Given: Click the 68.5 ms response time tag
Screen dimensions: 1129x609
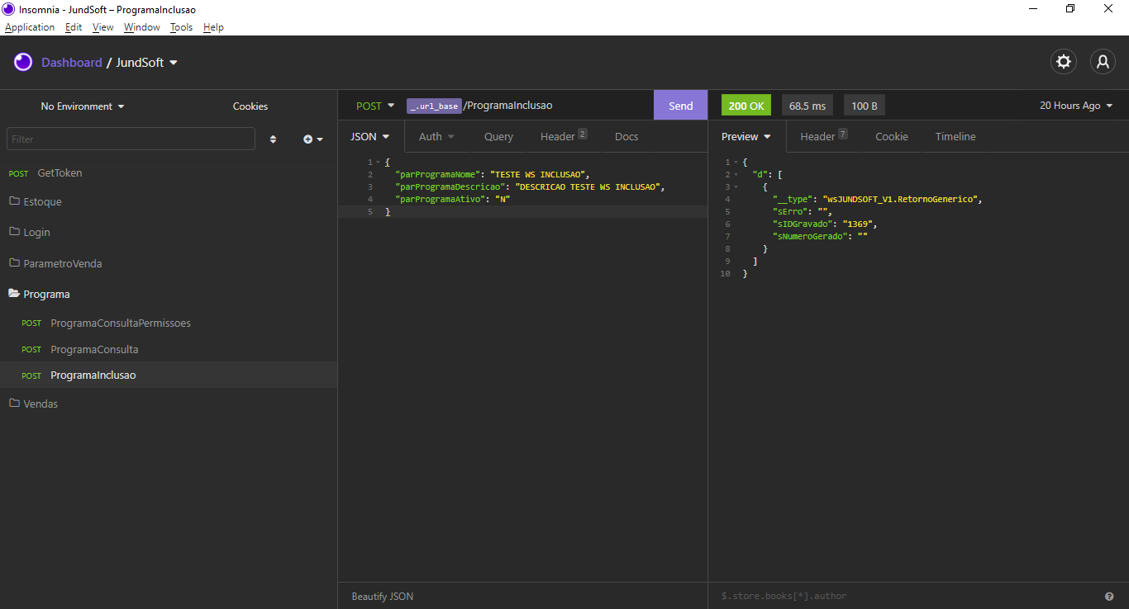Looking at the screenshot, I should [807, 106].
